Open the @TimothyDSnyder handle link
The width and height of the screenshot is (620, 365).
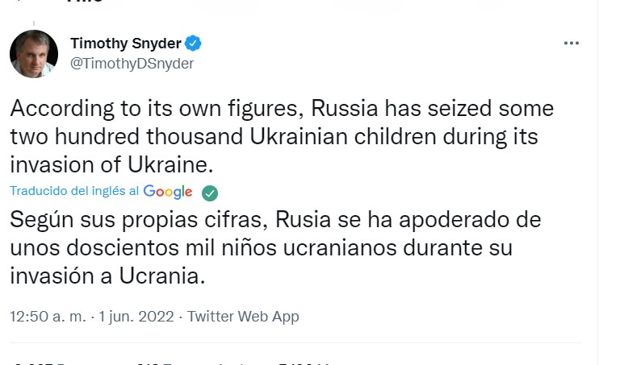132,64
